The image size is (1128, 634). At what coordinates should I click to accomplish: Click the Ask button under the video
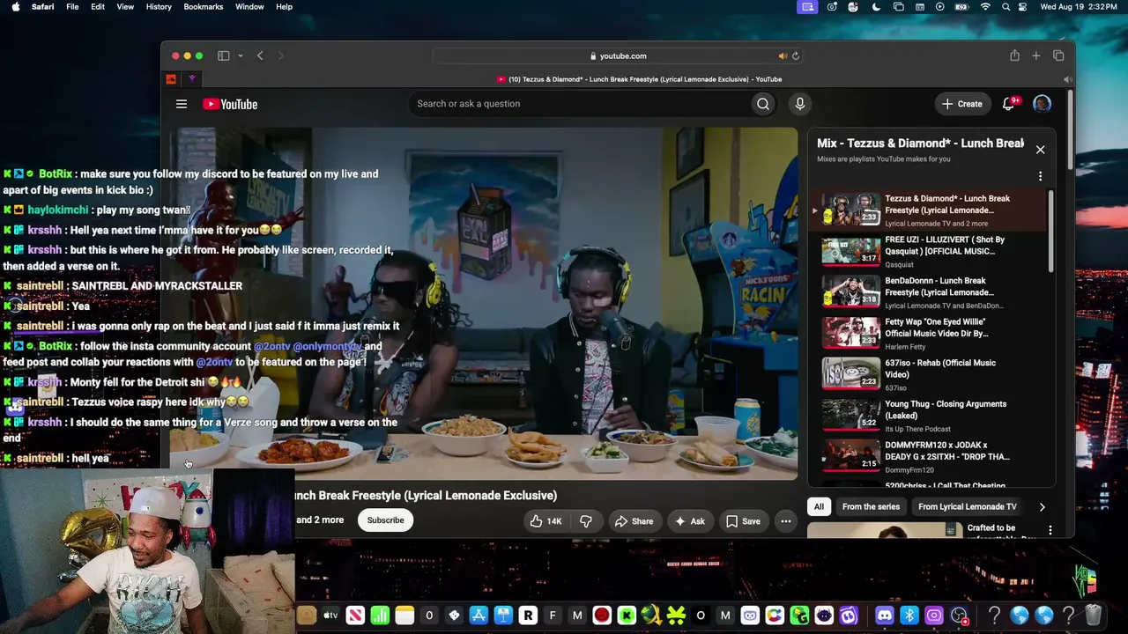click(x=689, y=521)
